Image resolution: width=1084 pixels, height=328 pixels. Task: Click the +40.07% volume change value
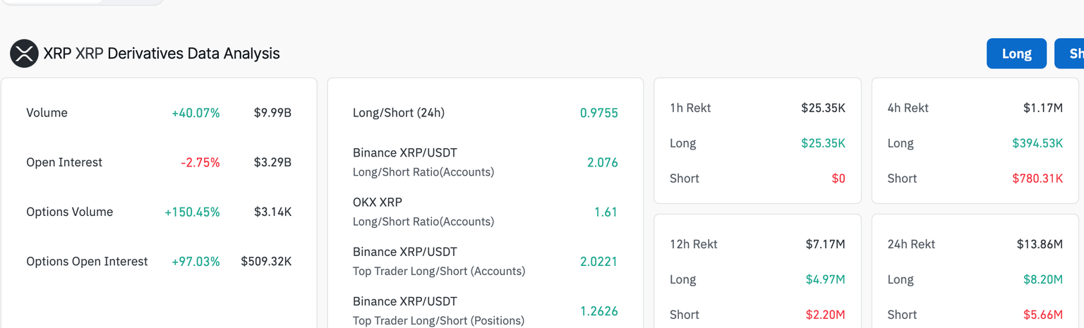[195, 113]
